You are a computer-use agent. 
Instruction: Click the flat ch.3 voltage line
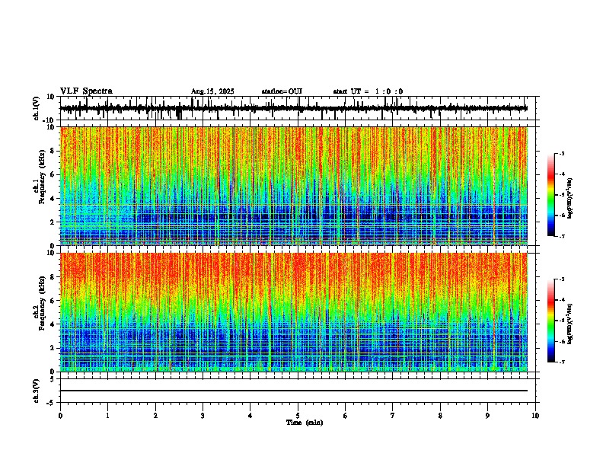point(293,391)
